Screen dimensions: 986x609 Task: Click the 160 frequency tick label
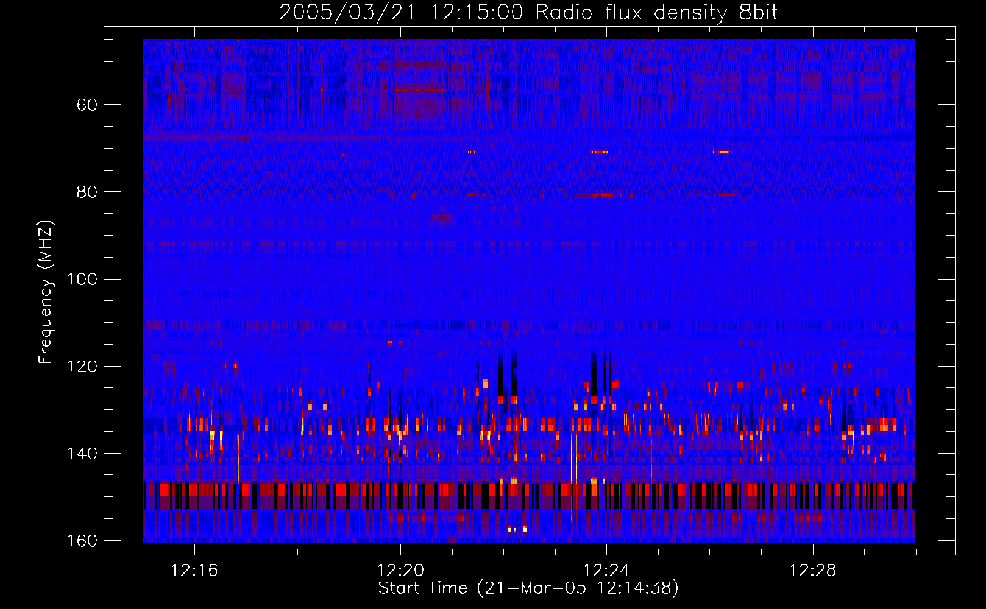tap(82, 541)
